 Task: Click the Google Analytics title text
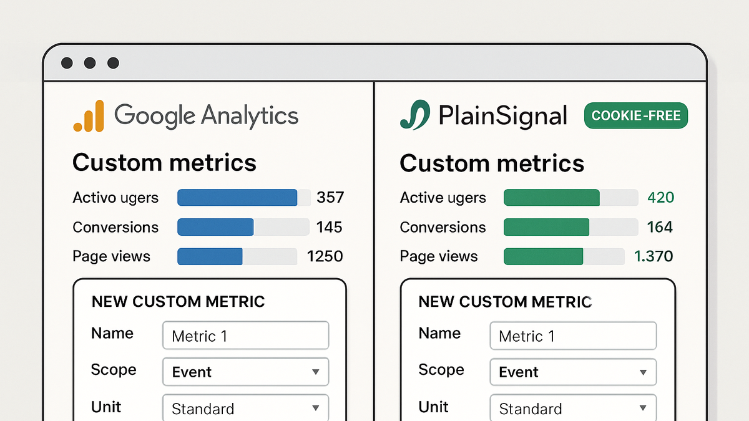tap(207, 116)
